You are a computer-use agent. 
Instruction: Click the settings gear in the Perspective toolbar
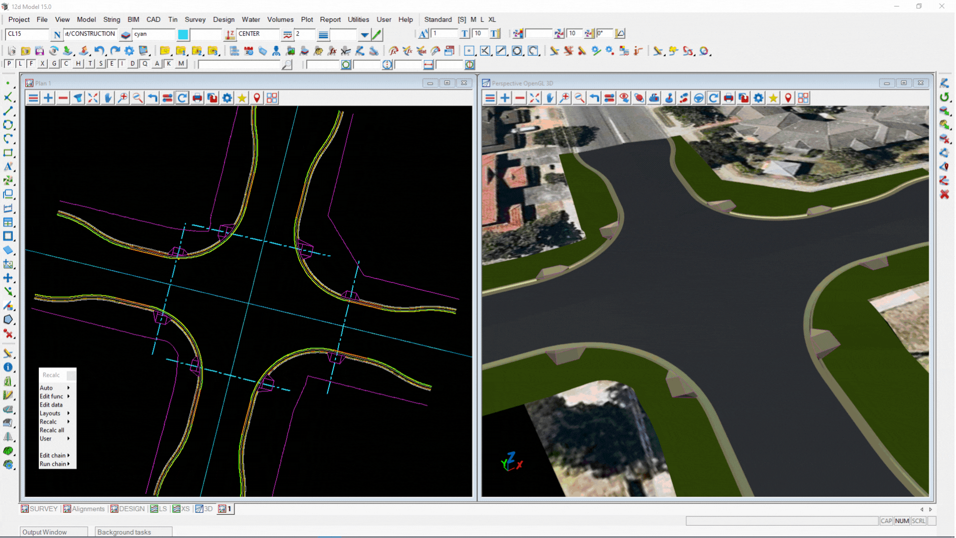(x=758, y=98)
